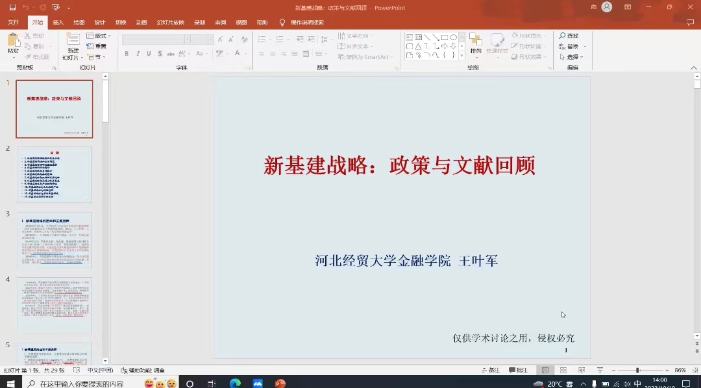Open the 文件 (File) tab
701x388 pixels.
[x=14, y=22]
